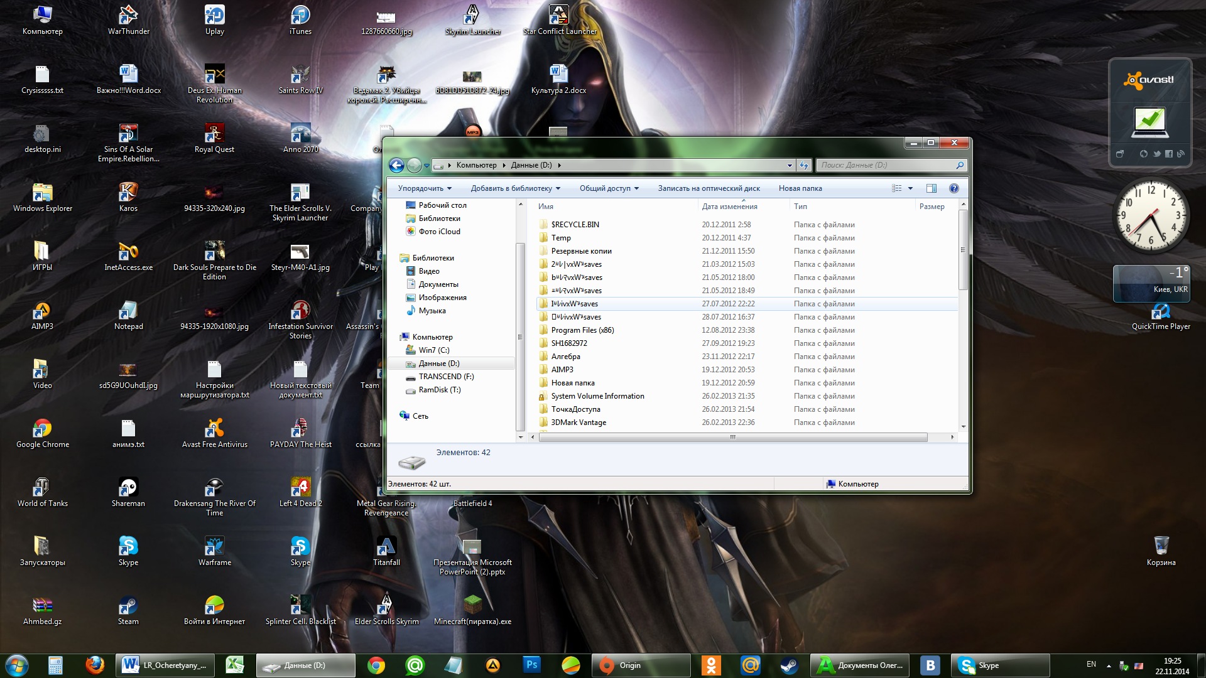This screenshot has height=678, width=1206.
Task: Sort by the Имя column header
Action: [x=616, y=207]
